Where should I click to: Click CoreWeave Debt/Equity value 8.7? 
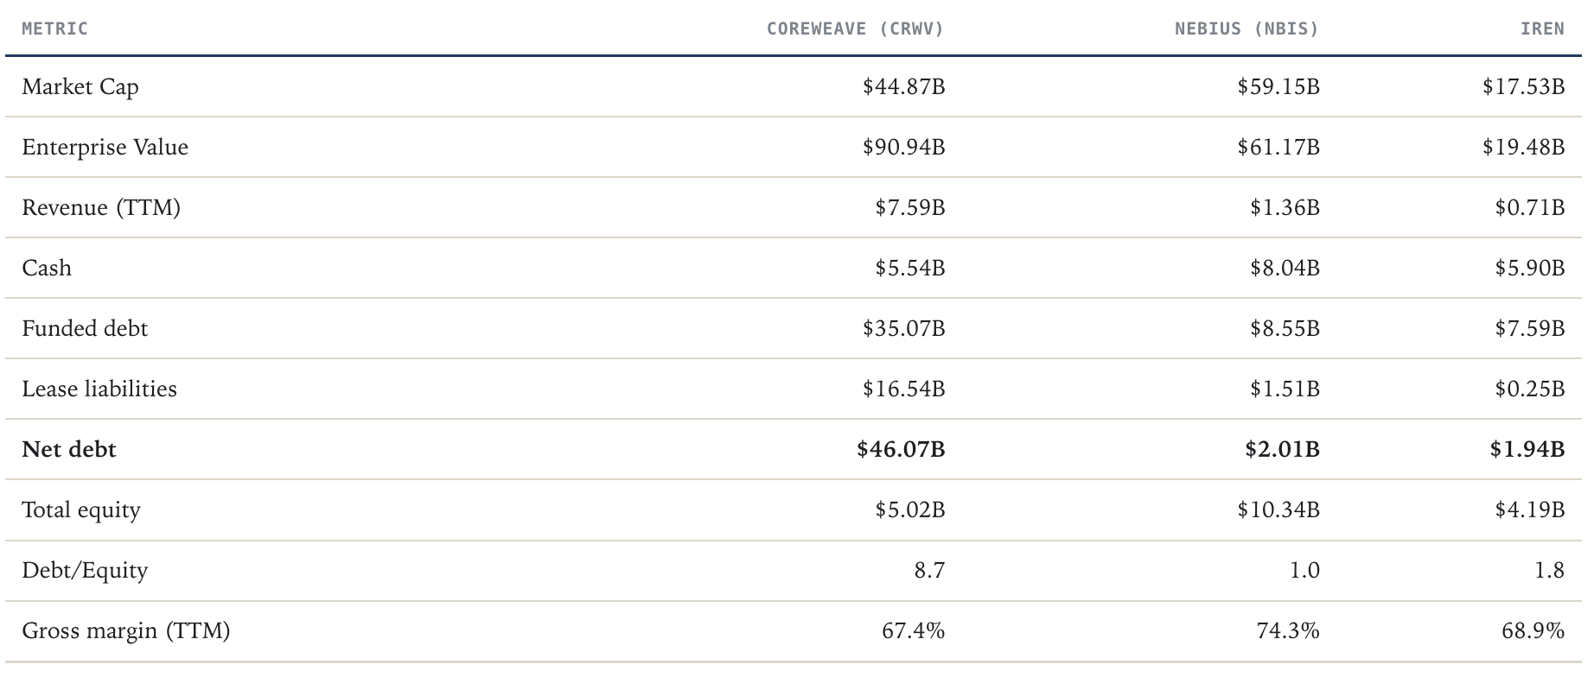click(x=929, y=570)
